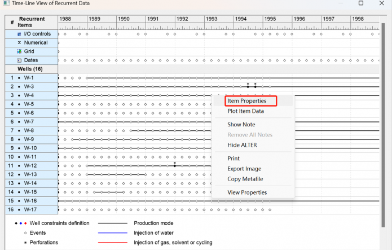Choose Plot Item Data menu entry
The height and width of the screenshot is (250, 392).
(x=245, y=111)
